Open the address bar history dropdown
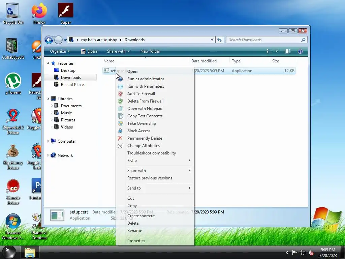 point(212,40)
